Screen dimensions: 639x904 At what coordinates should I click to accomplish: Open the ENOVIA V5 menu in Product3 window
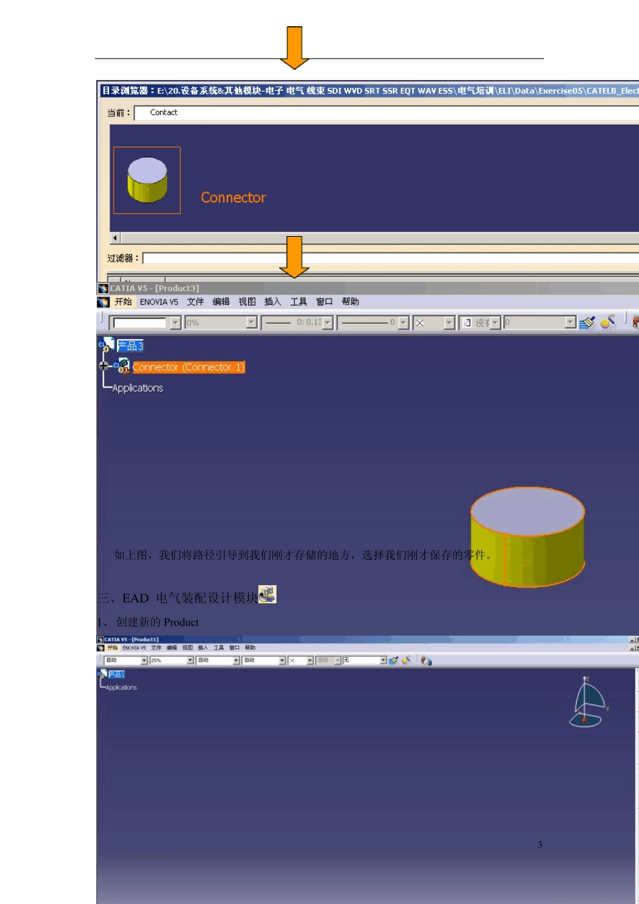point(159,302)
